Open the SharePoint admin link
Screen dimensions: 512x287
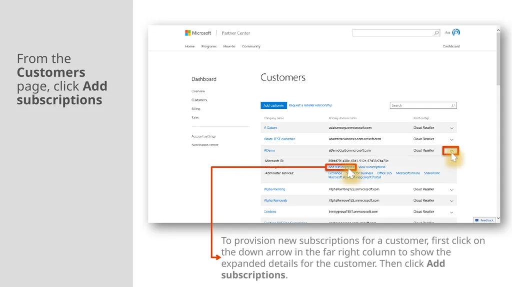(x=431, y=173)
